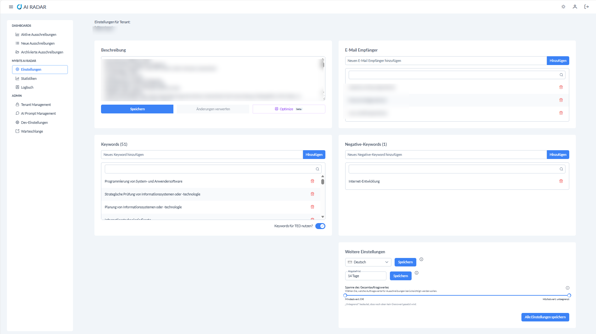Add negative keyword with Hinzufügen
596x334 pixels.
coord(558,155)
